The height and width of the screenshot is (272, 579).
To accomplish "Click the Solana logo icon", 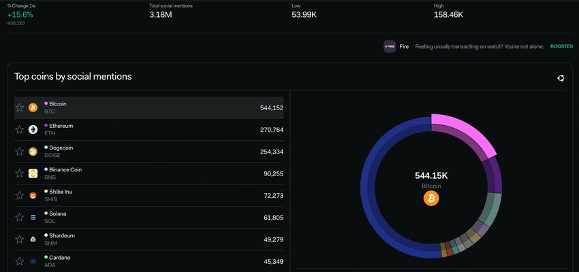I will coord(33,218).
